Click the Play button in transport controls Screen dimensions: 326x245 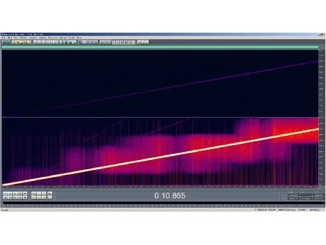click(x=10, y=193)
